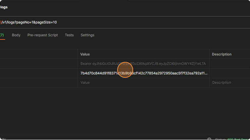Screen dimensions: 250x140
Task: Click the Description placeholder in the last row
Action: tap(222, 82)
